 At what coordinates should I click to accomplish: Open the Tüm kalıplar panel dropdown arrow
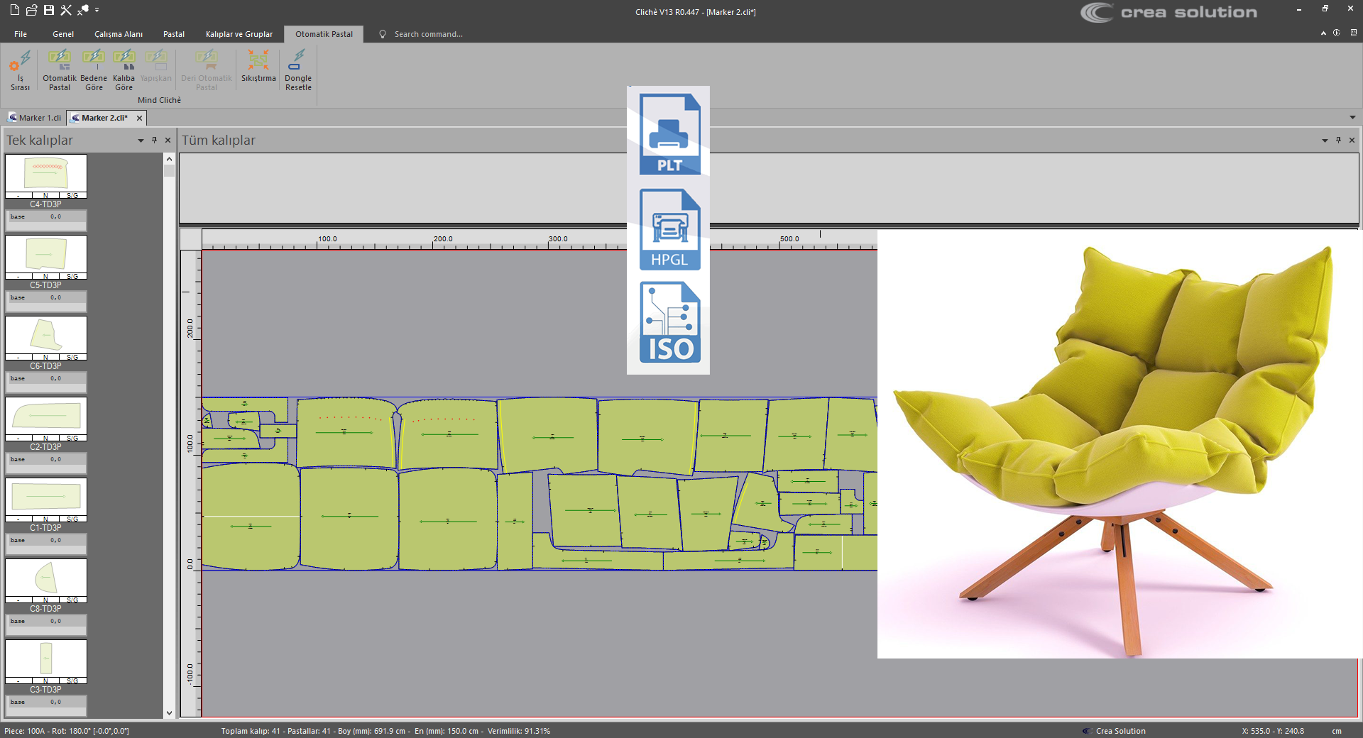[1325, 141]
